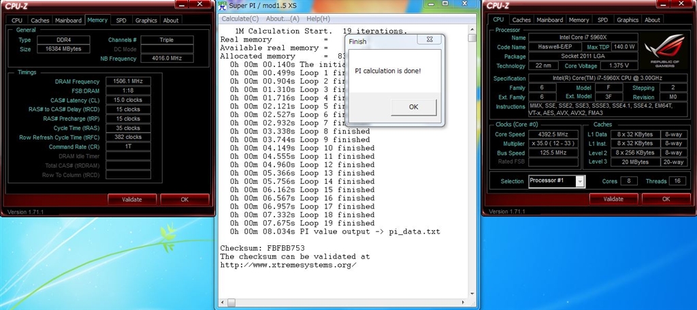Click the Cores value 8

tap(628, 181)
